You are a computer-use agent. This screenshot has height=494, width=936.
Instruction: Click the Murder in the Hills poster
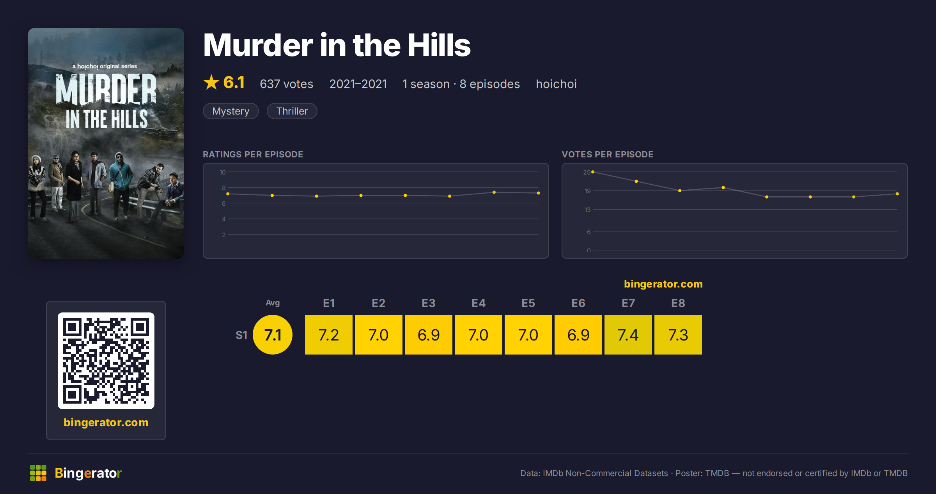[106, 143]
